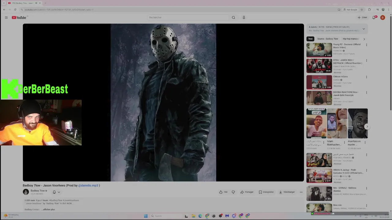Screen dimensions: 392x220
Task: Open a new browser tab
Action: (x=45, y=3)
